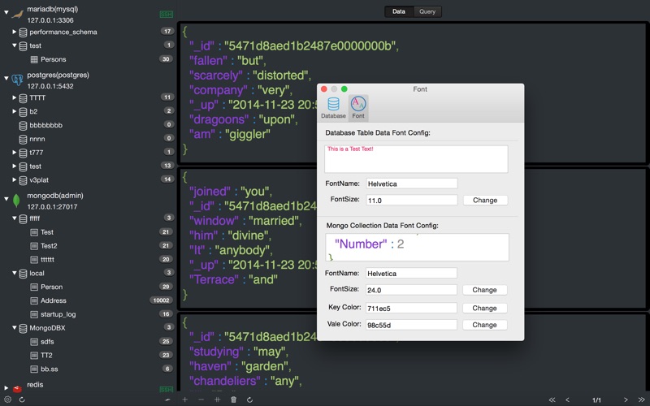
Task: Expand the v3plat database node
Action: point(14,179)
